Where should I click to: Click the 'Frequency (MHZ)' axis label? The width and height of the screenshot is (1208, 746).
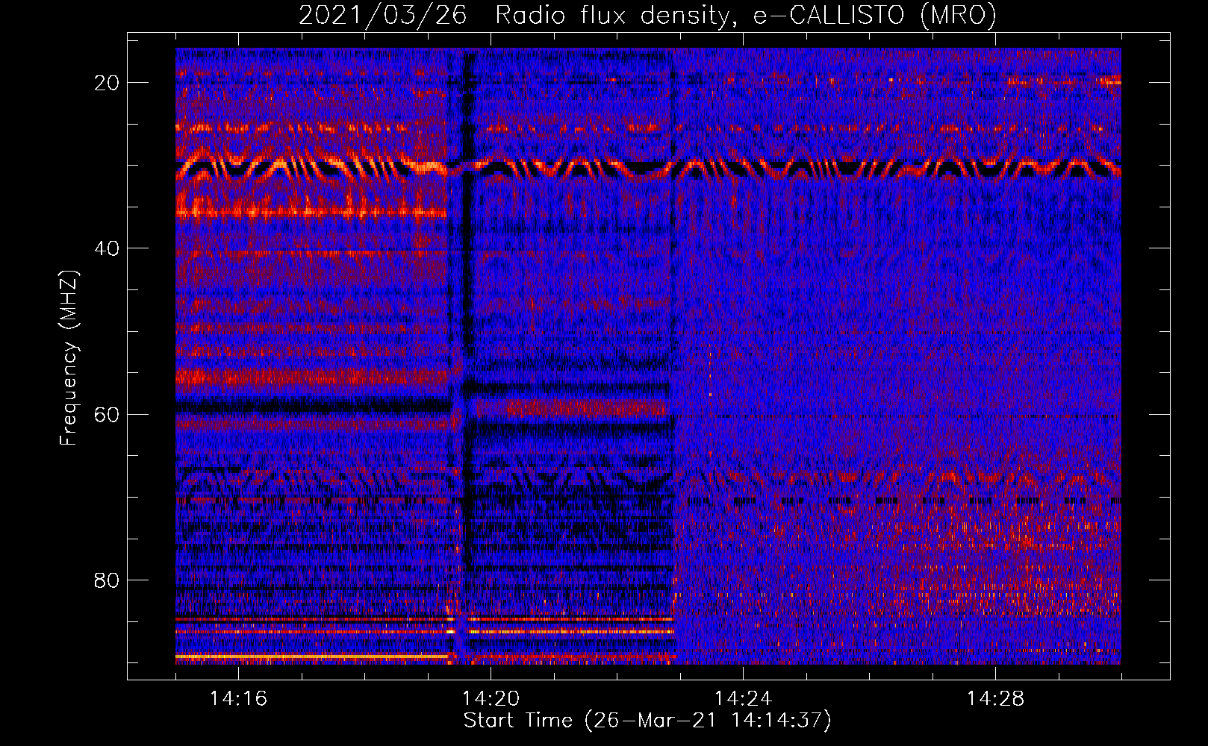(69, 358)
